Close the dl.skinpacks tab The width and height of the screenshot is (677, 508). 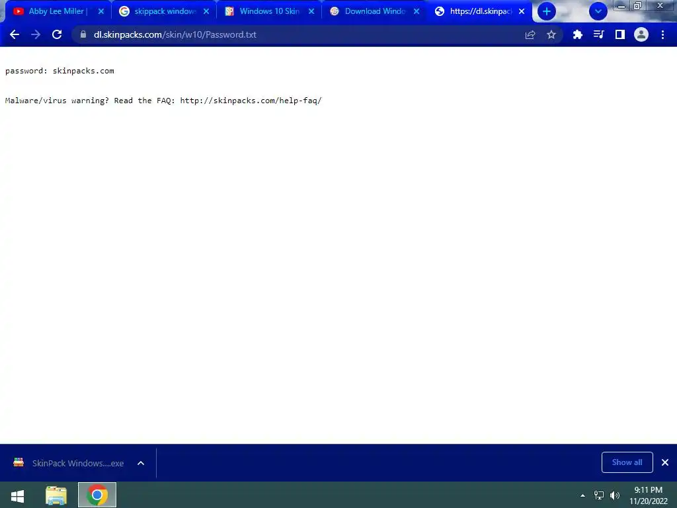click(522, 11)
